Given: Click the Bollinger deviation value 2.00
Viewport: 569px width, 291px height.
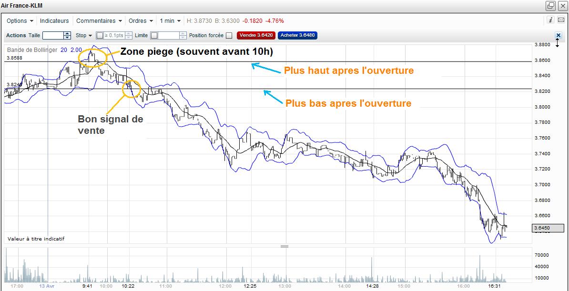Looking at the screenshot, I should [76, 50].
